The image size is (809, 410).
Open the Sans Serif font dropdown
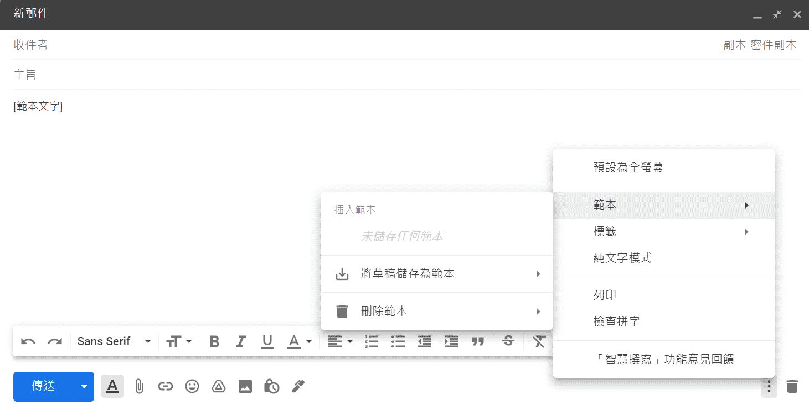click(114, 341)
